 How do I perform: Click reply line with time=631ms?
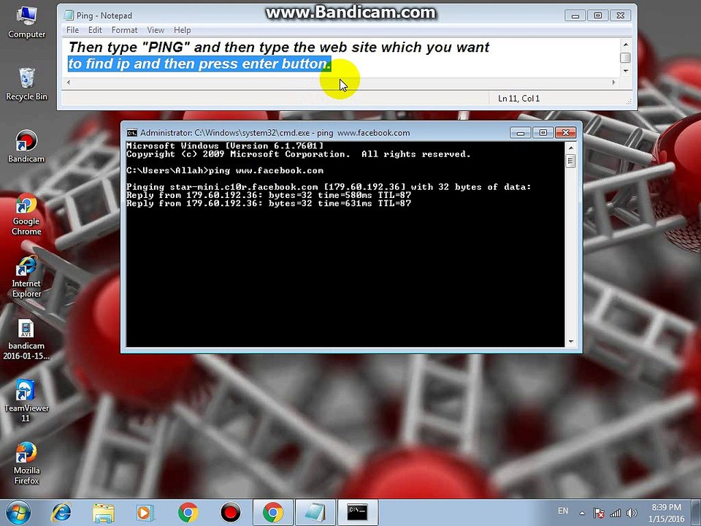[x=268, y=204]
